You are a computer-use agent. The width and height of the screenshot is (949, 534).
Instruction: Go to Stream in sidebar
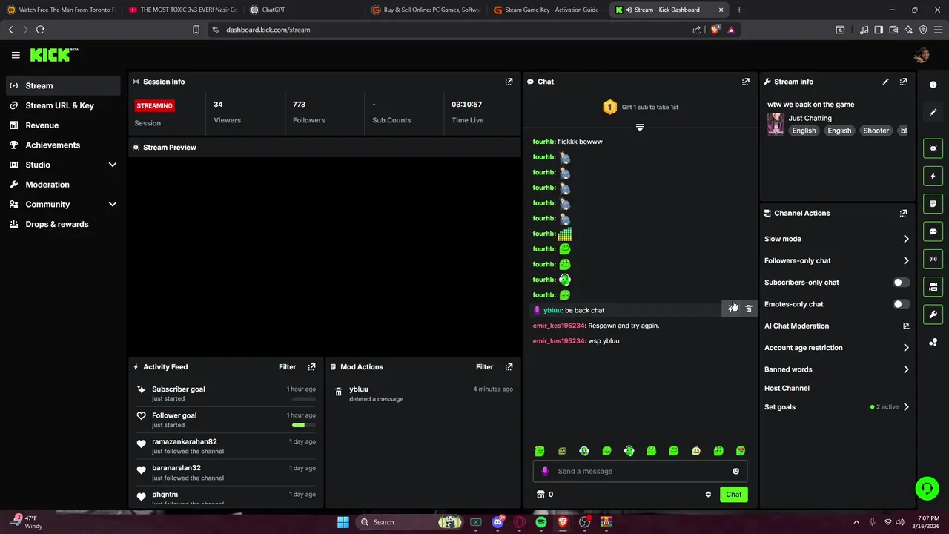point(63,85)
